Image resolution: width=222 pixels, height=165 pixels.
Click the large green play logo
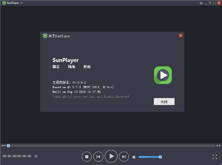[163, 75]
